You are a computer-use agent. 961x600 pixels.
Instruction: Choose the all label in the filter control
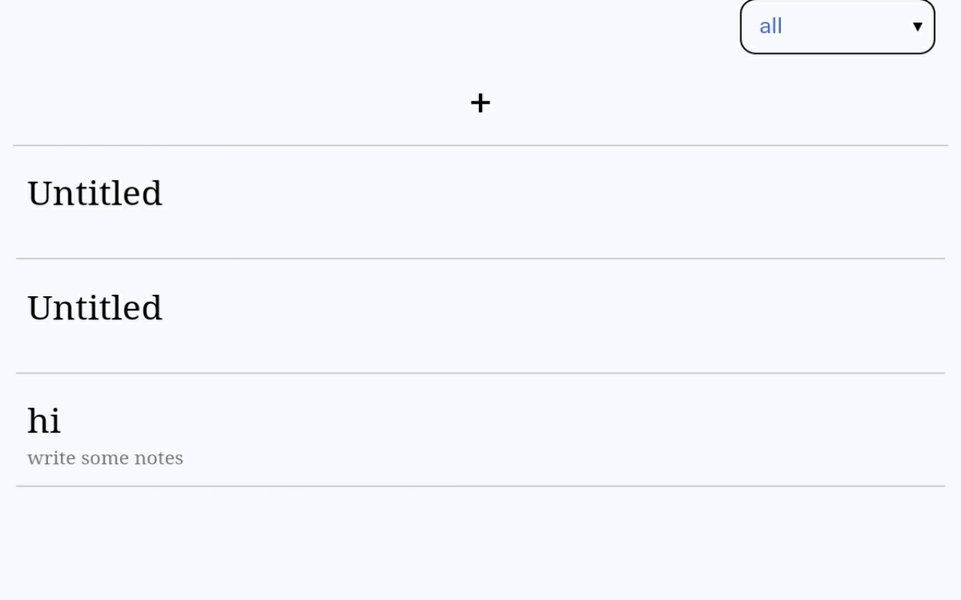(770, 25)
